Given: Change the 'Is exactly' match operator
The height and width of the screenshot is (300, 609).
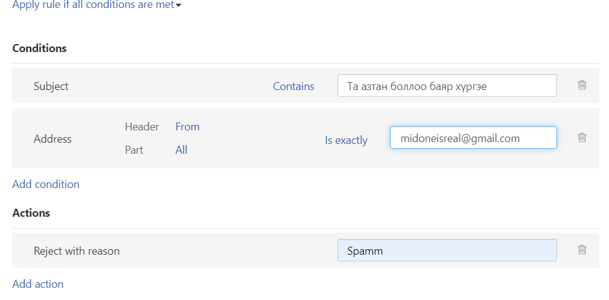Looking at the screenshot, I should 346,140.
